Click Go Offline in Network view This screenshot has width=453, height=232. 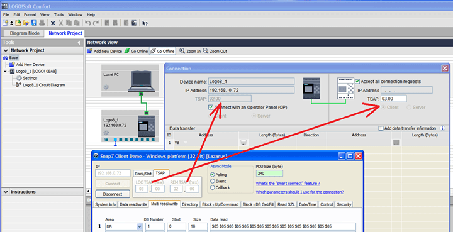tap(162, 51)
